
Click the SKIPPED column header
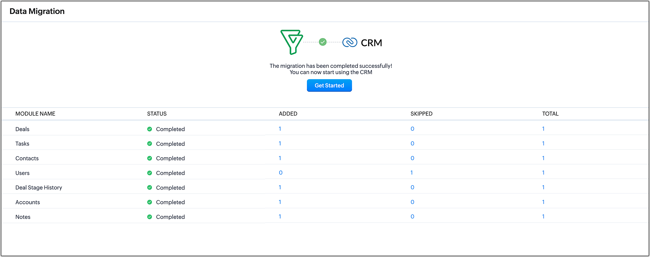coord(422,114)
